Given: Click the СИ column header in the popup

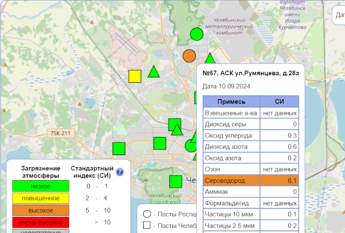Looking at the screenshot, I should click(x=279, y=102).
